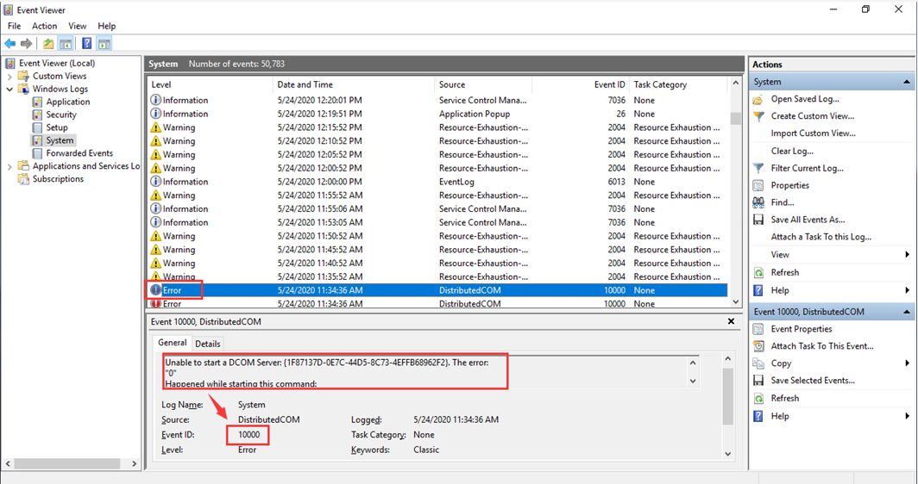This screenshot has height=484, width=918.
Task: Click the blue Help toolbar icon
Action: coord(87,44)
